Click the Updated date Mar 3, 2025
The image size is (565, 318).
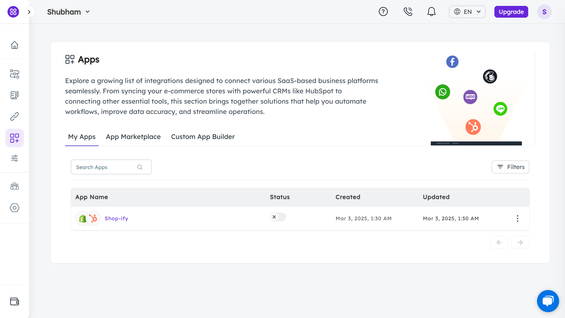pos(451,218)
